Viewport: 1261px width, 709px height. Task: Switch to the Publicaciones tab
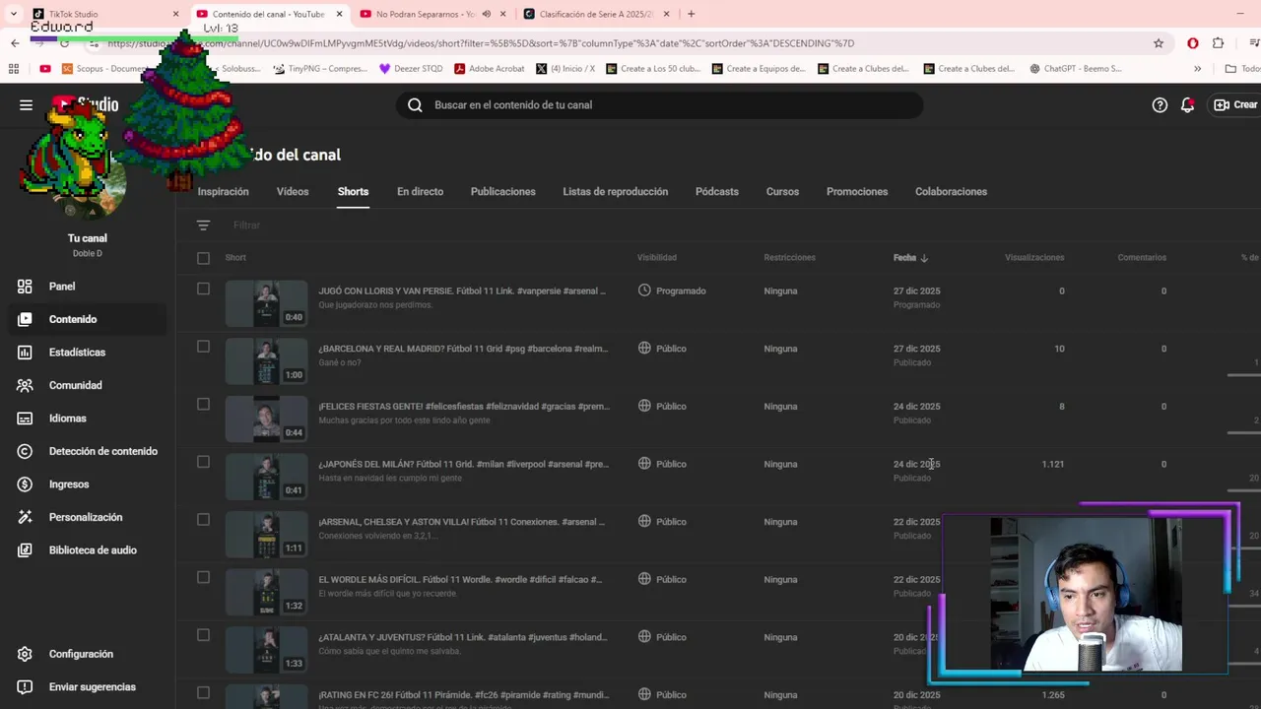coord(503,192)
